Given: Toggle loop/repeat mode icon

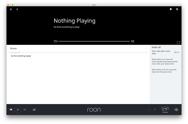Looking at the screenshot, I should [56, 41].
